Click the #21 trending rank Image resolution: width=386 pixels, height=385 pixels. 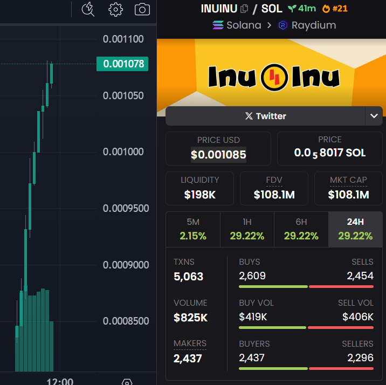point(340,9)
